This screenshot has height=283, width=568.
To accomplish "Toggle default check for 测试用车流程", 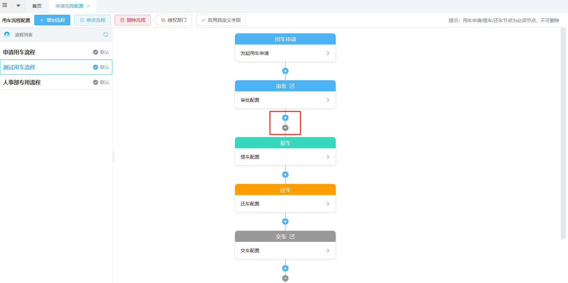I will click(x=96, y=67).
